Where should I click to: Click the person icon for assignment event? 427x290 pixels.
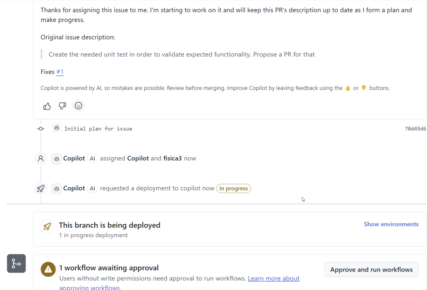point(40,159)
